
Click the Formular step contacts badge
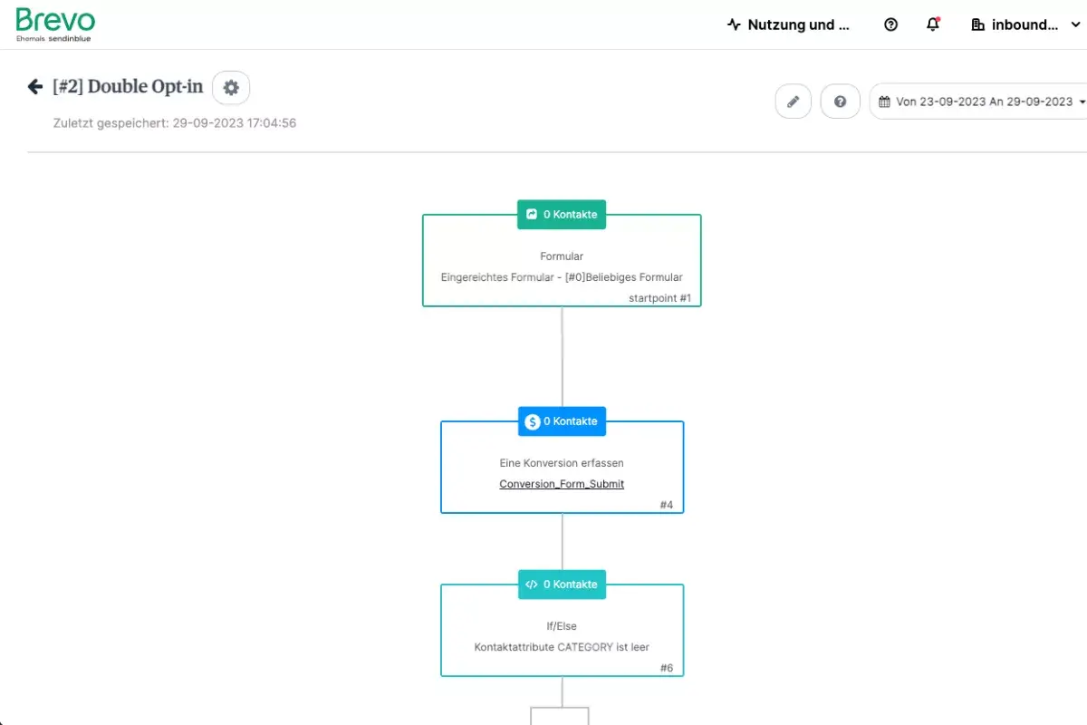point(562,215)
